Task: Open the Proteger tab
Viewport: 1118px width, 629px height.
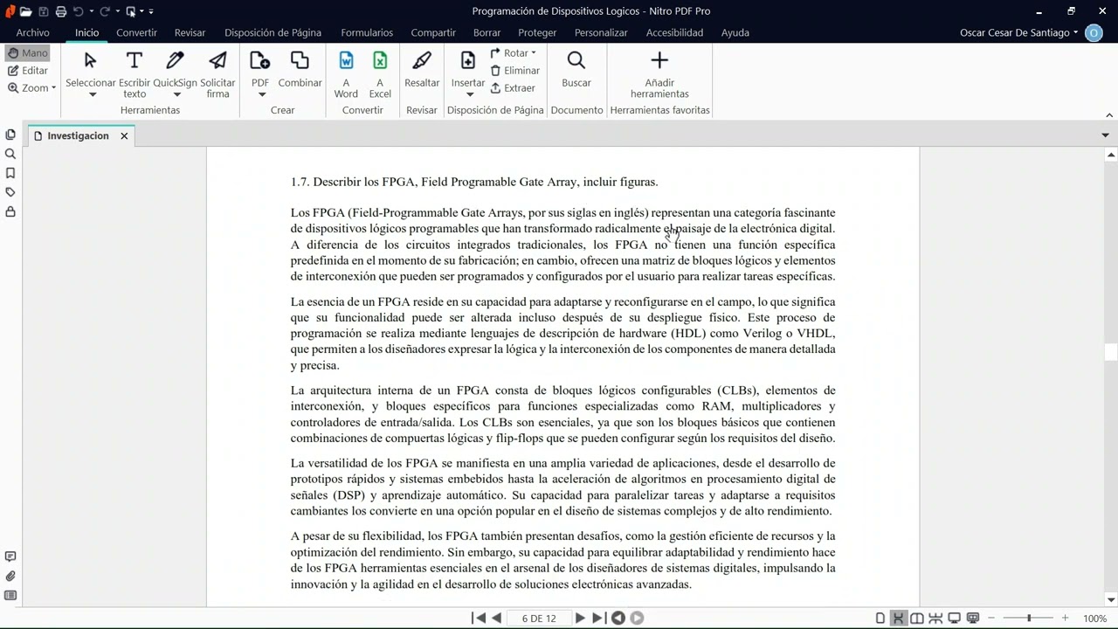Action: 537,32
